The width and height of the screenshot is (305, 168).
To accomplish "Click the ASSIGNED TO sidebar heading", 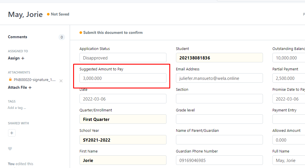I will 18,51.
